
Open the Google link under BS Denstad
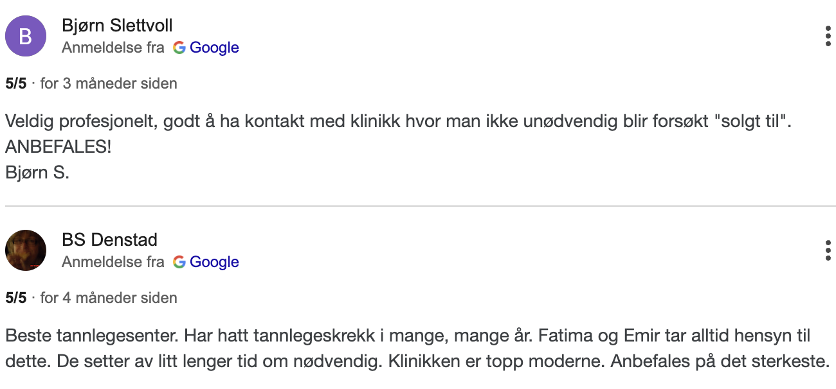(x=214, y=263)
